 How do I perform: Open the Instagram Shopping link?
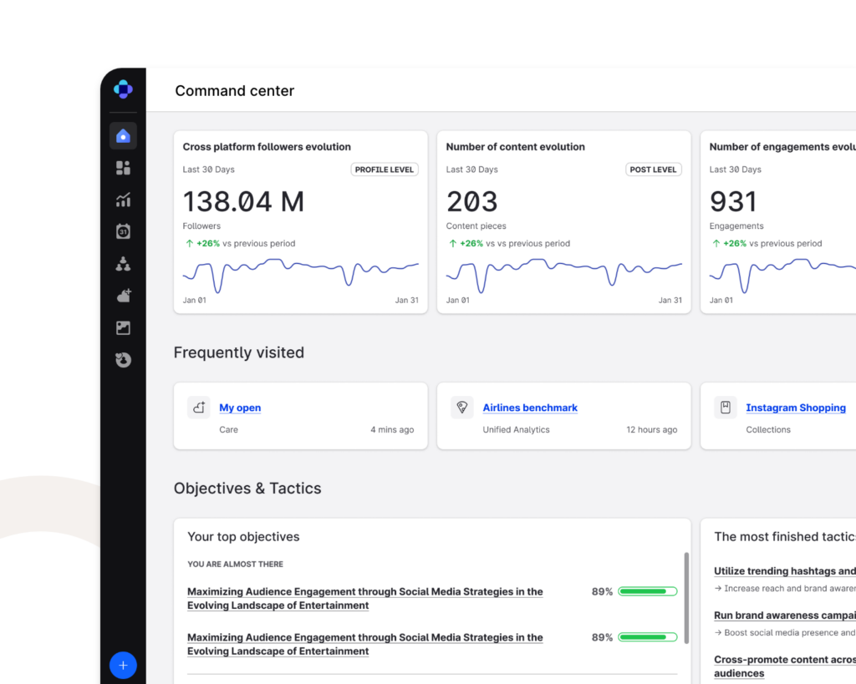coord(795,408)
